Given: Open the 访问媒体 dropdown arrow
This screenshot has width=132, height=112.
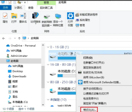Looking at the screenshot, I should point(36,24).
